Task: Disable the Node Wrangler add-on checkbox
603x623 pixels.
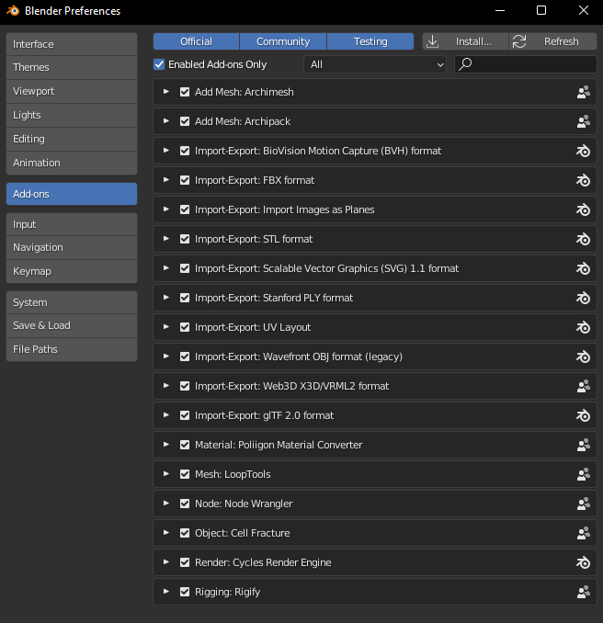Action: (185, 504)
